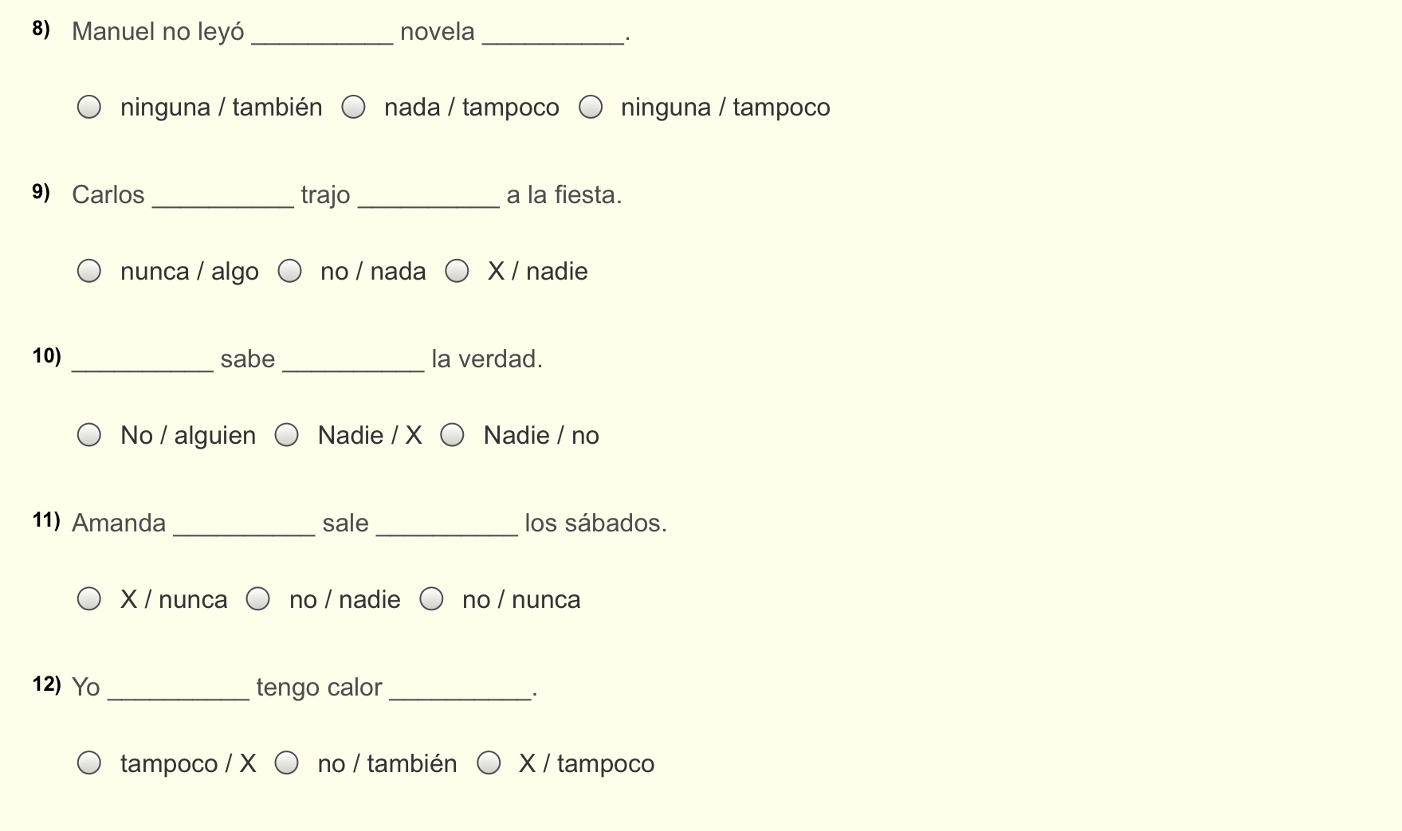
Task: Pick 'X / tampoco' answer
Action: tap(489, 763)
